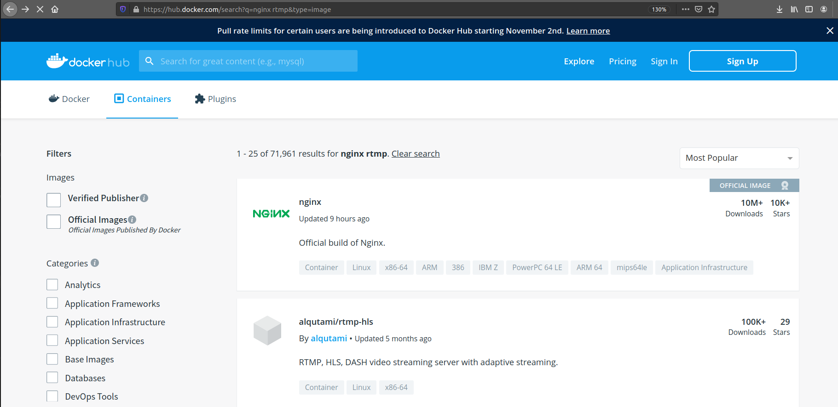This screenshot has width=838, height=407.
Task: Click the IBM Z architecture tag
Action: coord(488,267)
